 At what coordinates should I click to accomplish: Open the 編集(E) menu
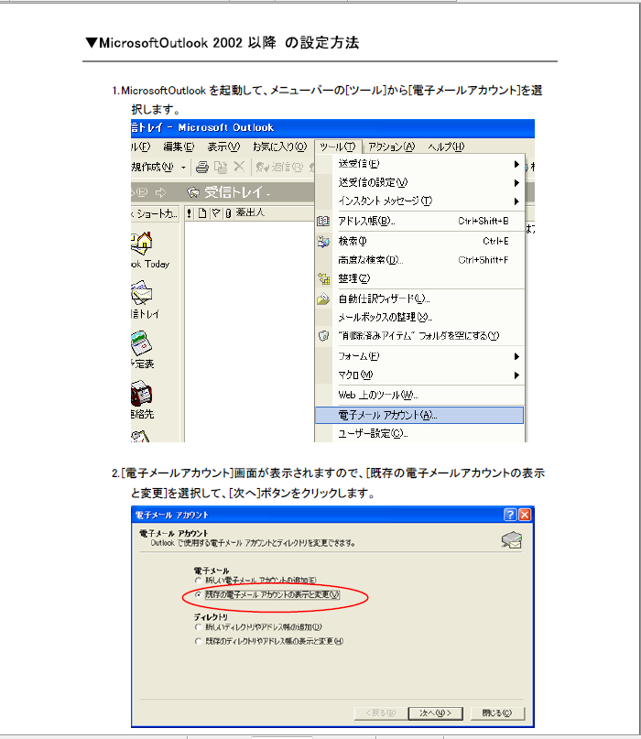click(x=179, y=147)
